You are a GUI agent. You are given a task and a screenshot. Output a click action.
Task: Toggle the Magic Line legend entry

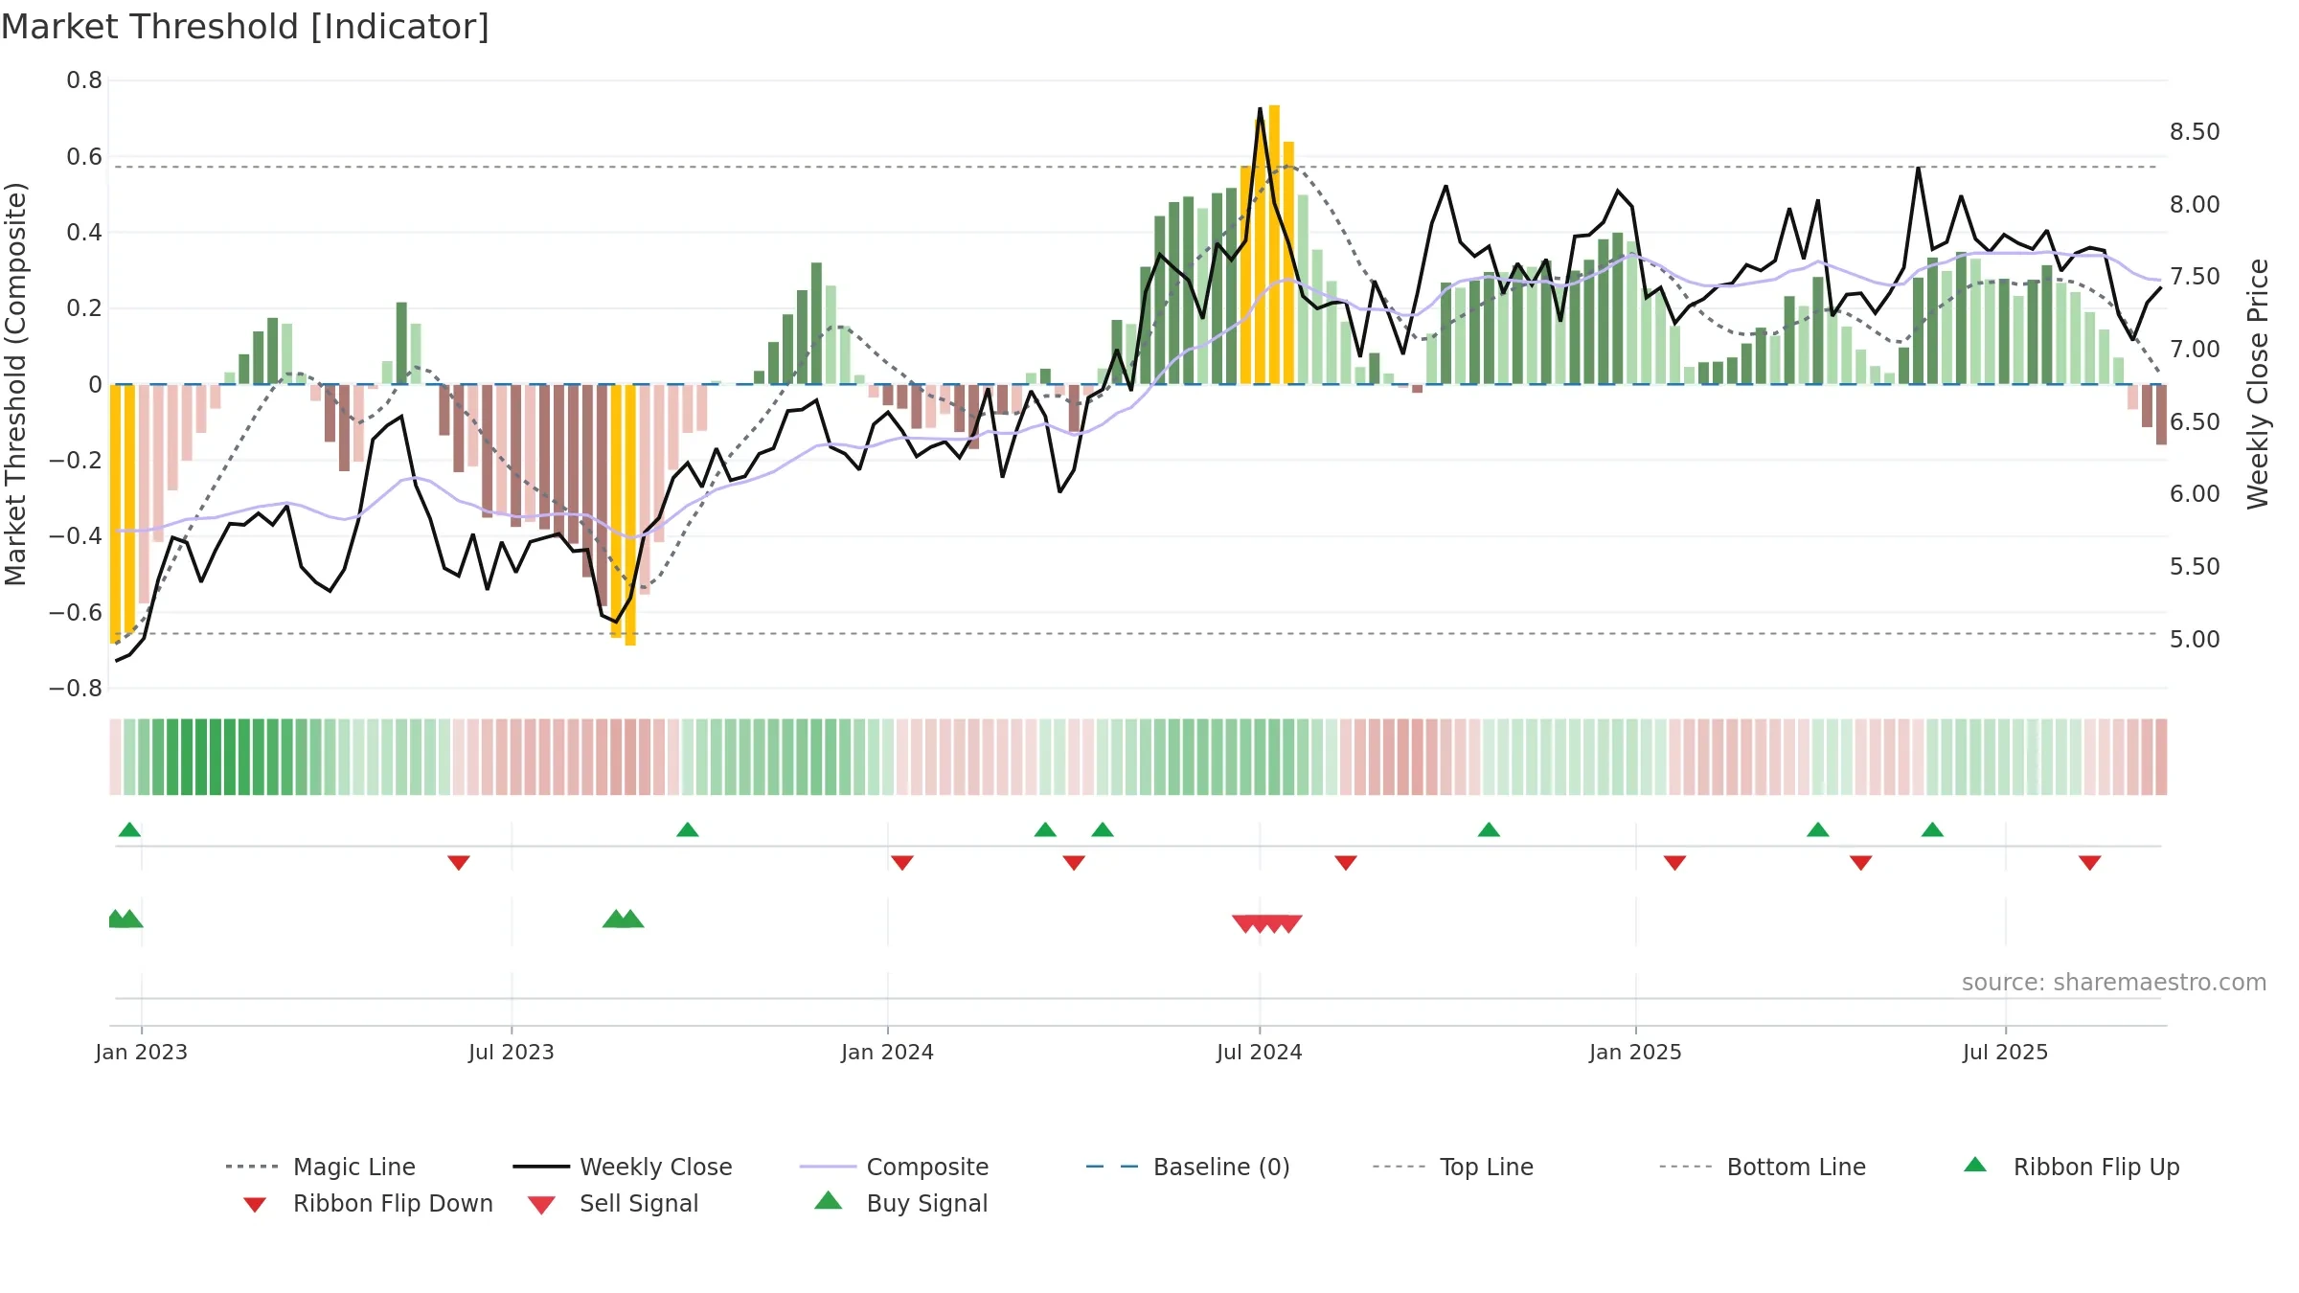click(320, 1167)
